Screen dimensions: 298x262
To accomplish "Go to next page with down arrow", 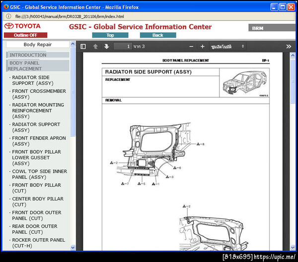I will (x=106, y=47).
